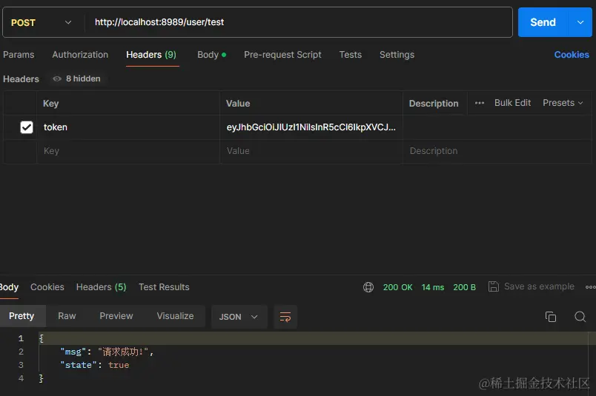Open the Pre-request Script tab
This screenshot has width=596, height=396.
[x=282, y=55]
